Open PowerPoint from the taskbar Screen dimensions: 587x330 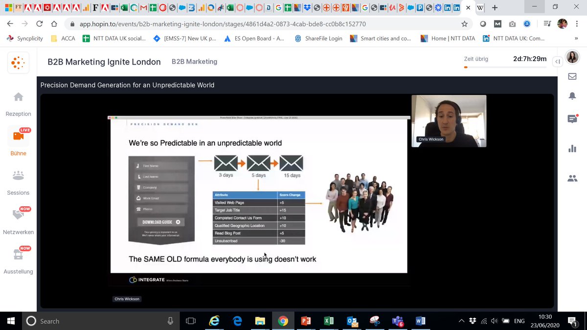[306, 321]
